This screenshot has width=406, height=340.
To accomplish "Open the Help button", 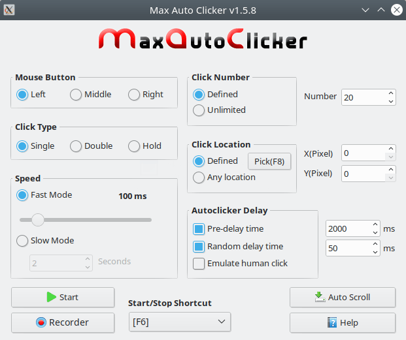I will (x=343, y=322).
